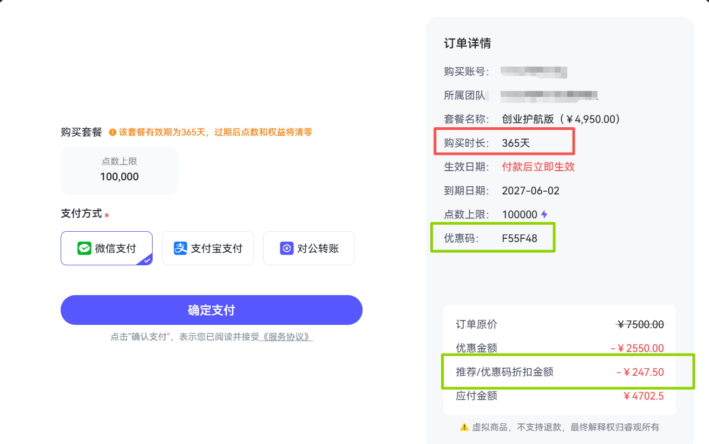Image resolution: width=709 pixels, height=444 pixels.
Task: Click package name 创业护航版（￥4,950.00）
Action: pos(561,119)
